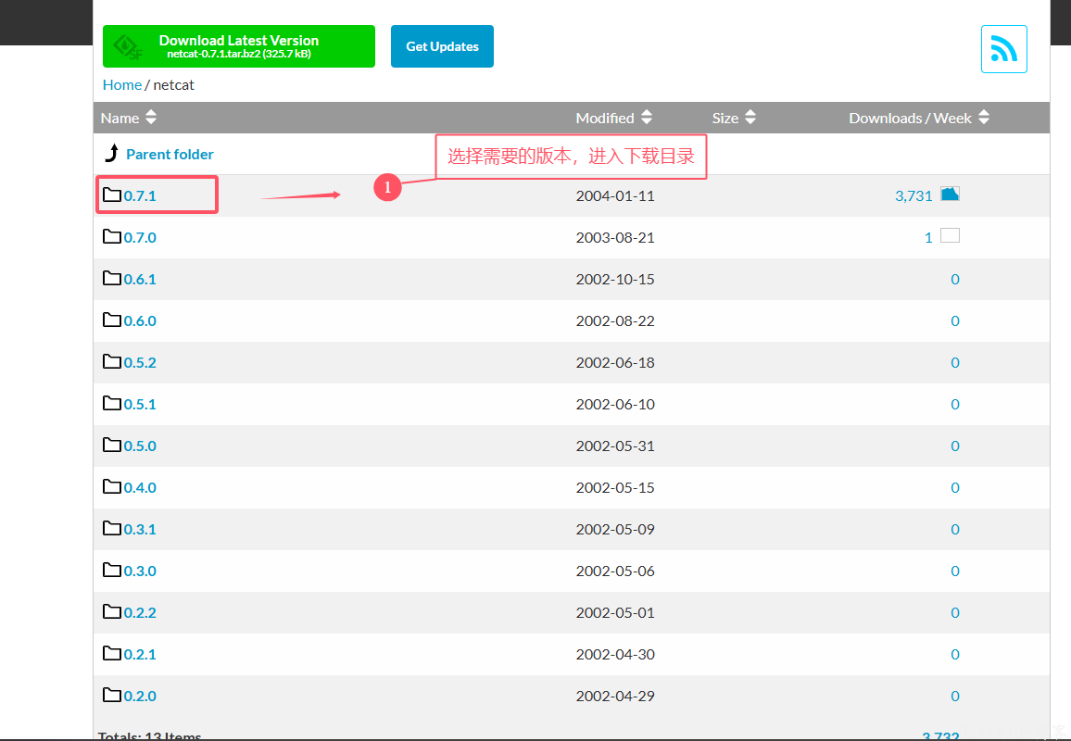The image size is (1071, 741).
Task: Click the 2002-05-01 modified date
Action: pos(615,612)
